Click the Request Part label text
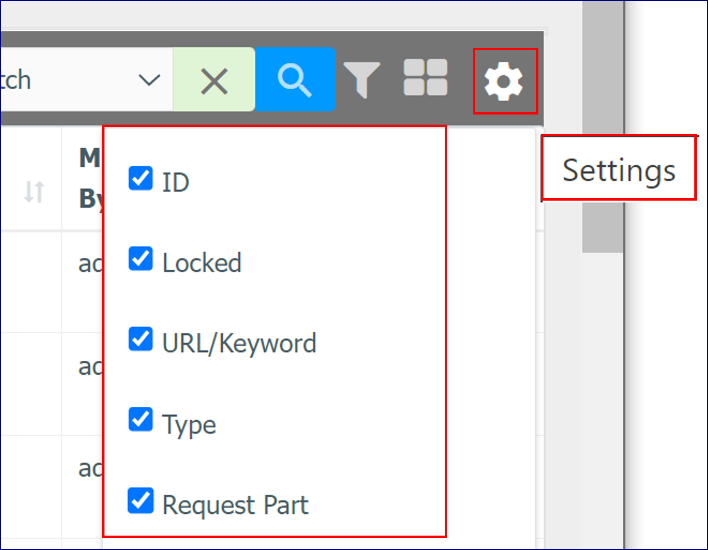The width and height of the screenshot is (708, 550). tap(235, 505)
